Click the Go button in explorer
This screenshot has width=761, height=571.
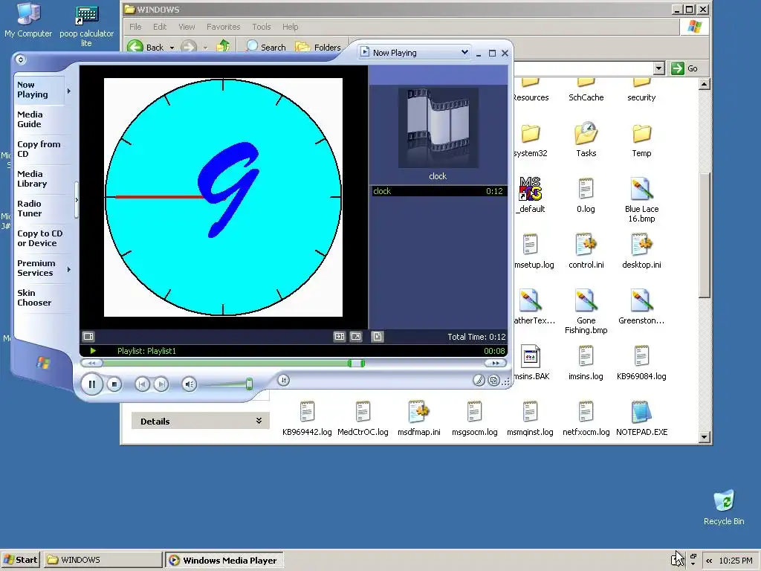pos(684,68)
